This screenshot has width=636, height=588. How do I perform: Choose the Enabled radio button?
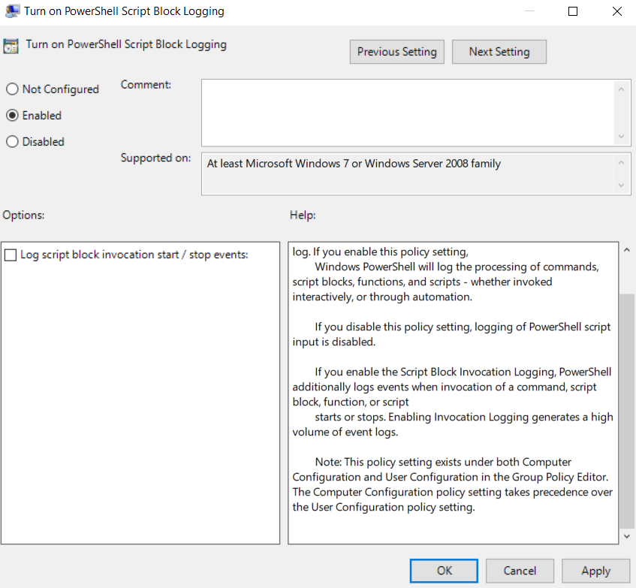coord(12,116)
